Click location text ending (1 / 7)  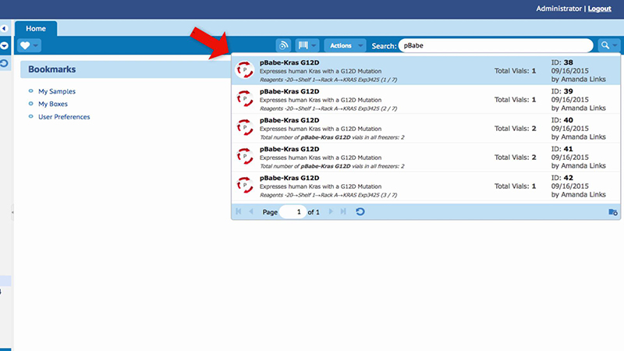tap(328, 80)
